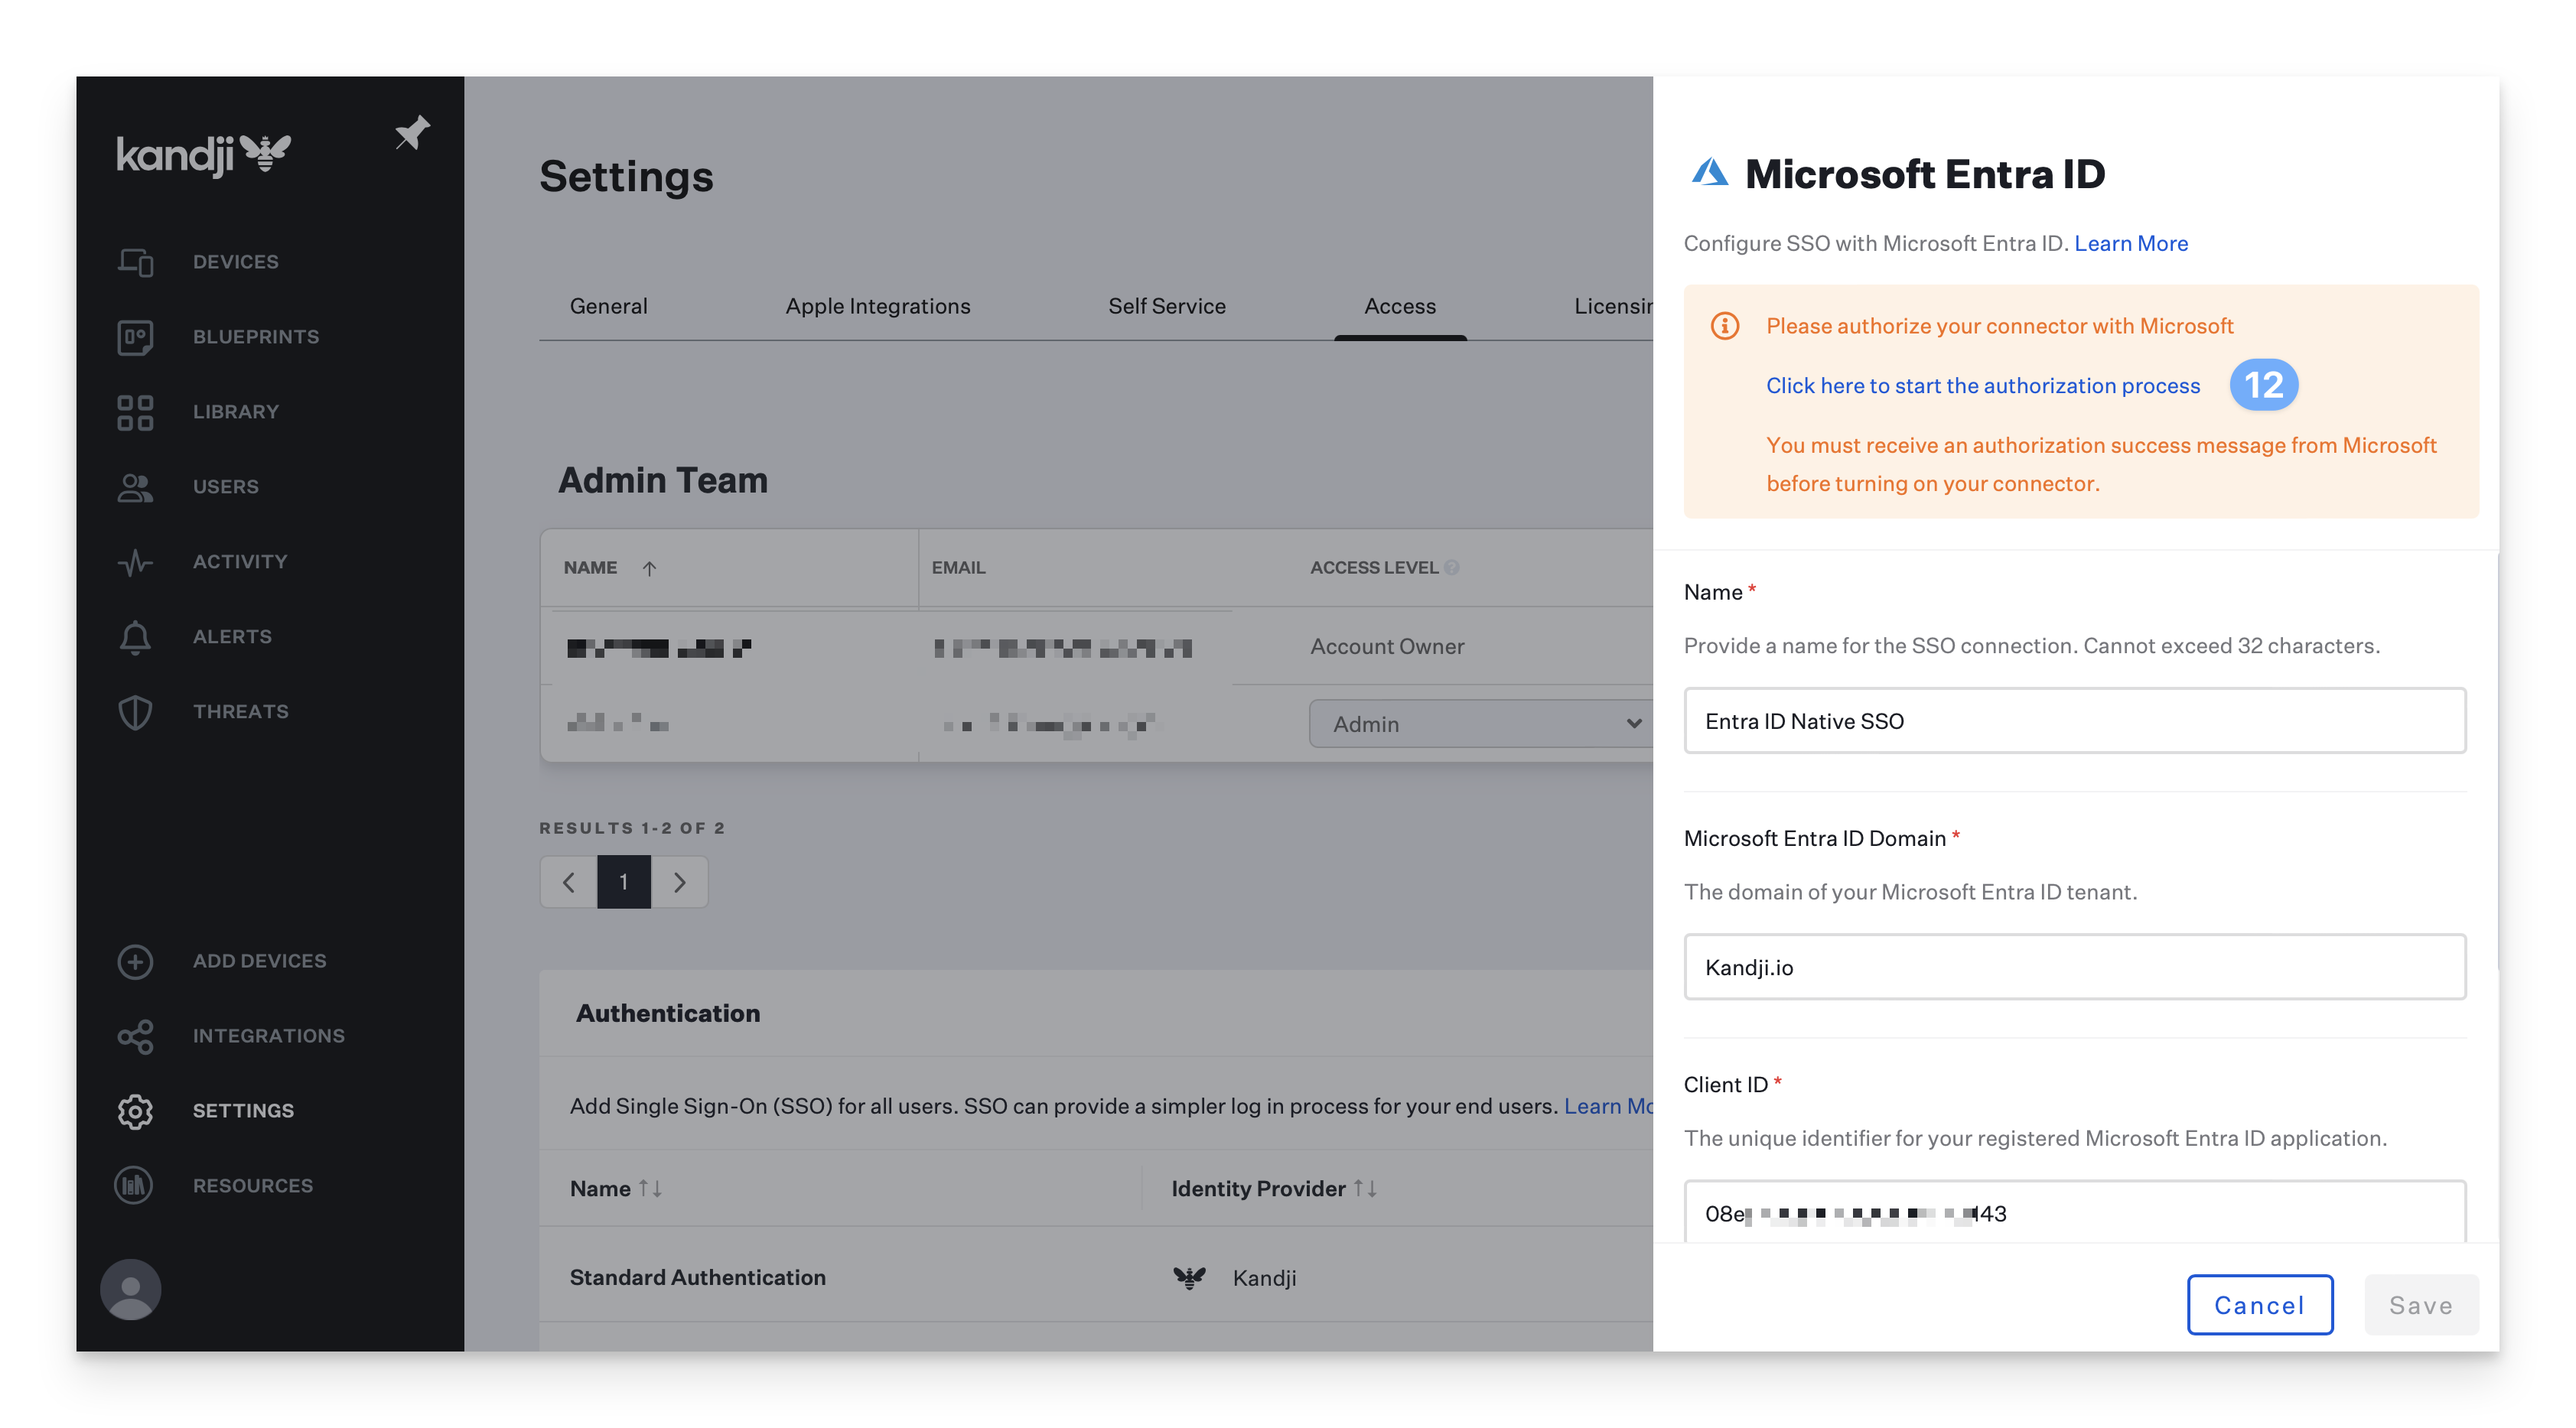This screenshot has height=1428, width=2576.
Task: Click the Microsoft Entra ID logo icon
Action: coord(1710,173)
